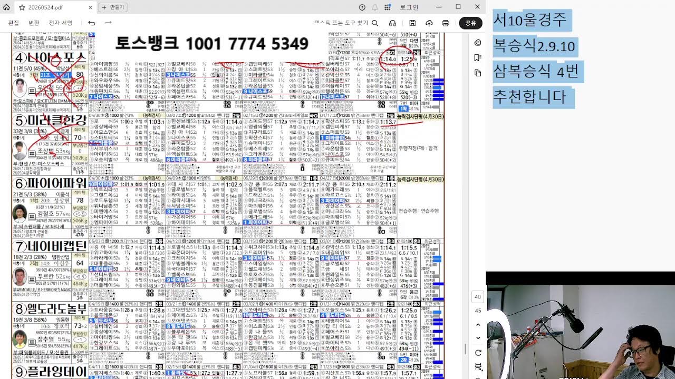Screen dimensions: 675x379
Task: Go to next page arrow
Action: point(478,338)
